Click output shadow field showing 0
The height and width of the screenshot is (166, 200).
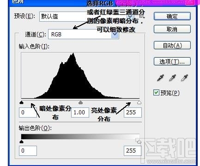[x=28, y=151]
